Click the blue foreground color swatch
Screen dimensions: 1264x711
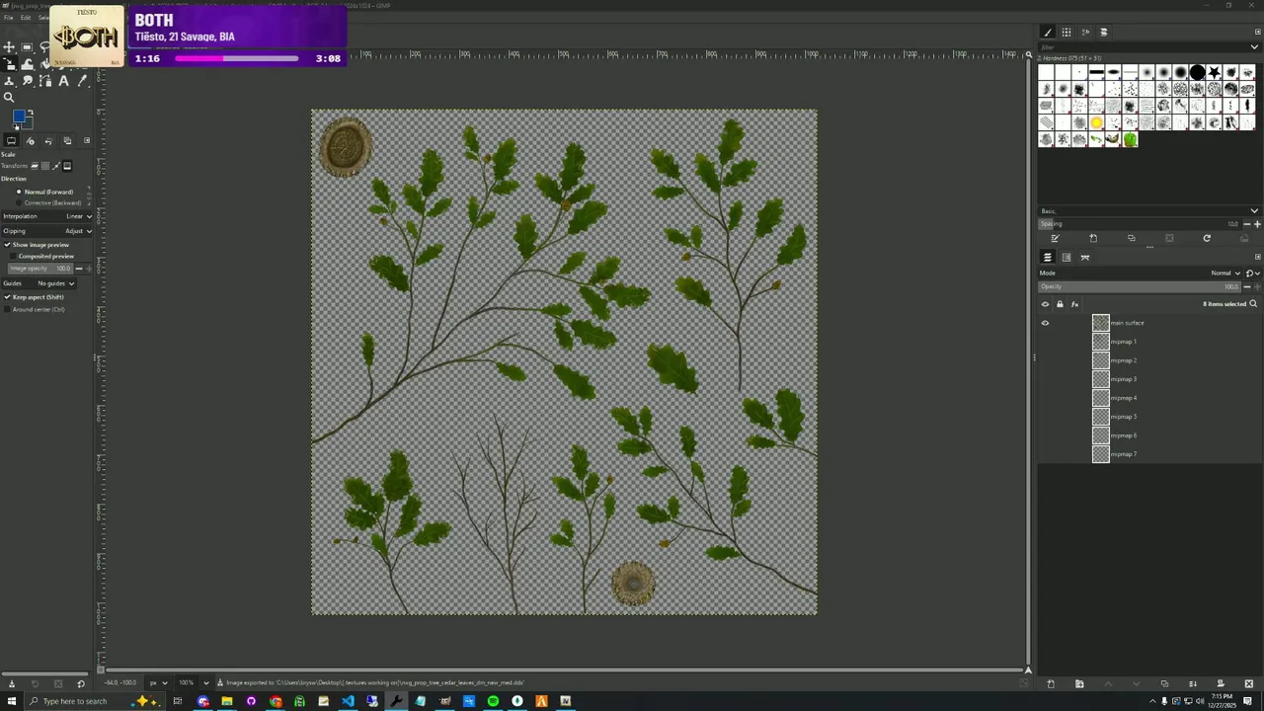[x=19, y=116]
